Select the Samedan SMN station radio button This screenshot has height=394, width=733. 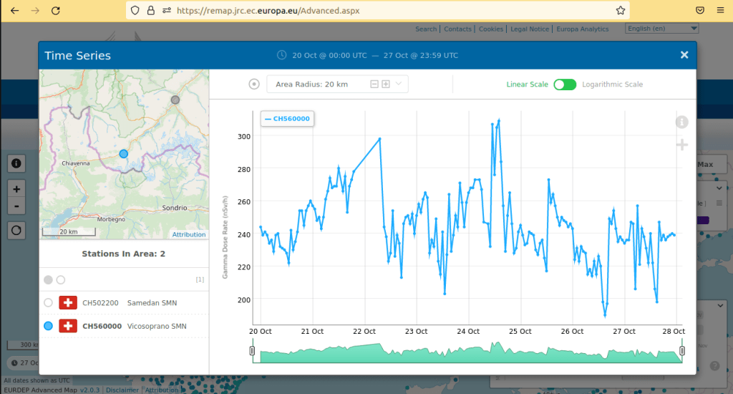click(x=48, y=303)
